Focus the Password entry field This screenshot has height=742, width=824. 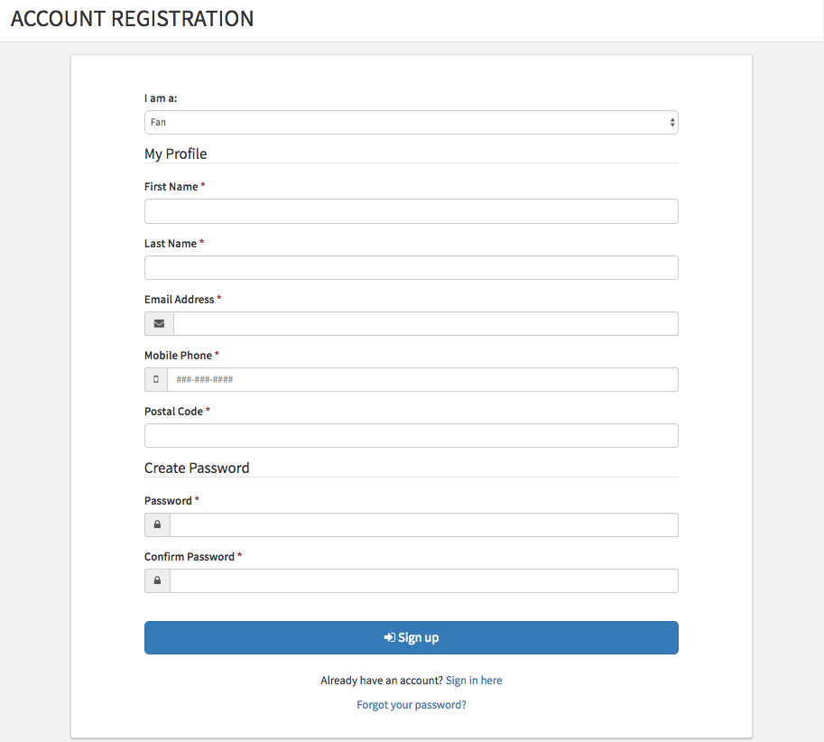(424, 525)
